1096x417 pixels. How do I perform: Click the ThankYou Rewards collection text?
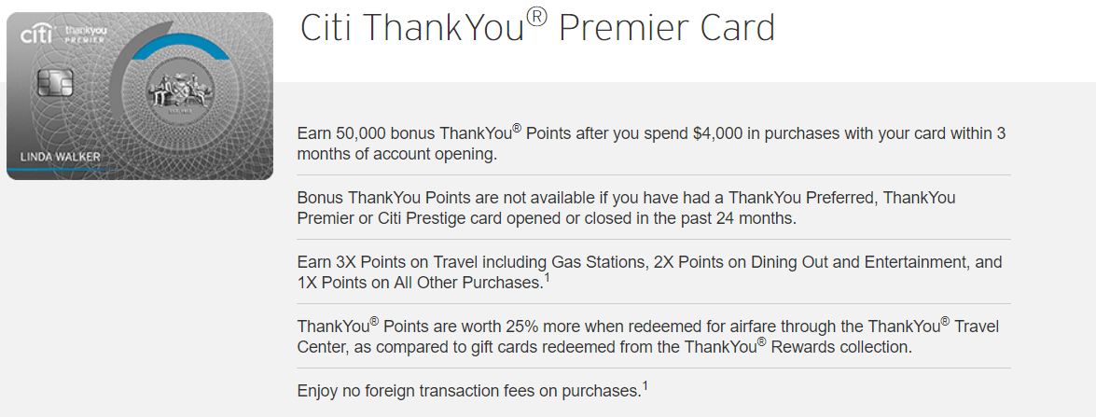(x=798, y=346)
